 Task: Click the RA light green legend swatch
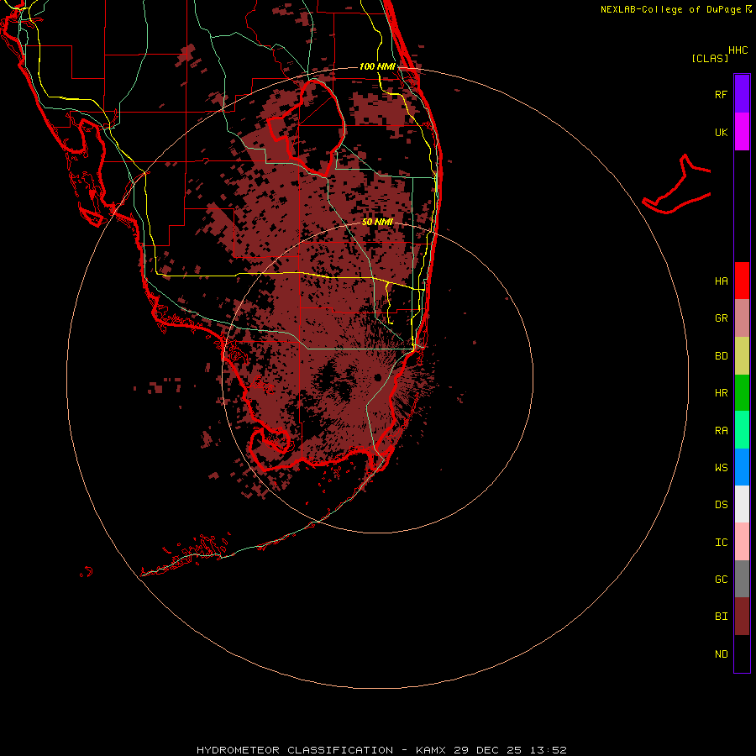[742, 430]
